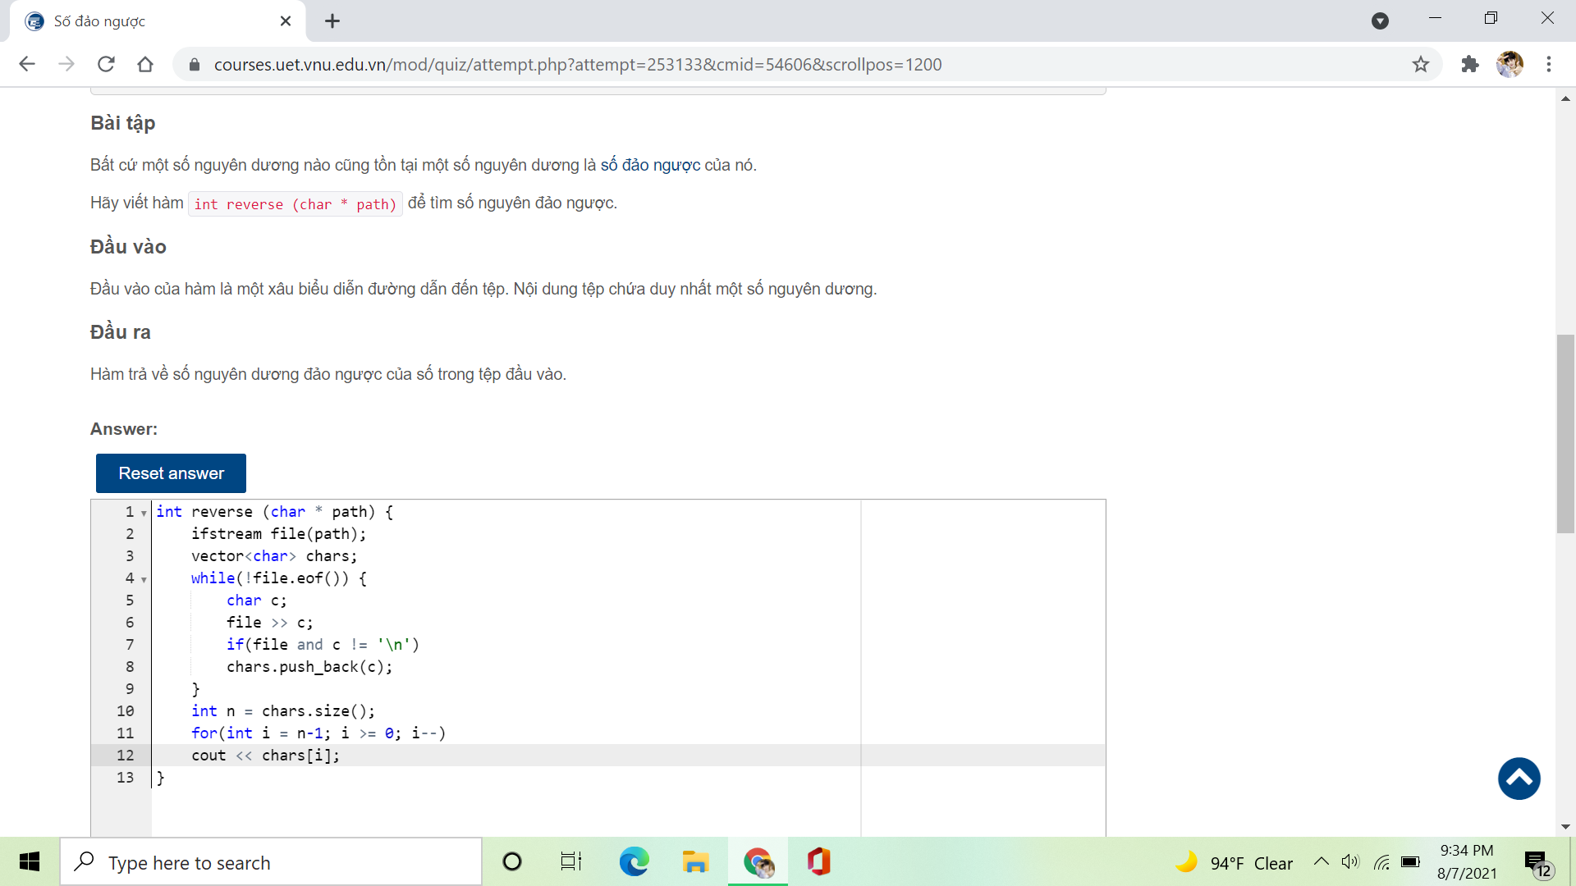Image resolution: width=1576 pixels, height=886 pixels.
Task: Click the browser forward arrow
Action: point(66,64)
